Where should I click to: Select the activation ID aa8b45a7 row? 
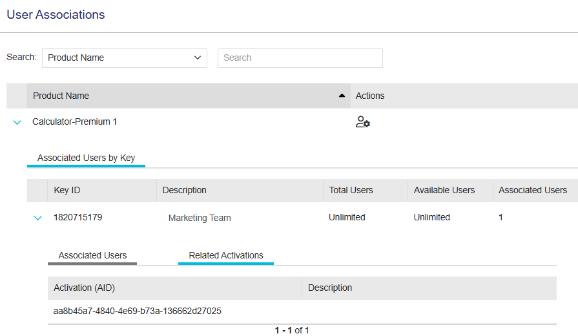point(138,311)
